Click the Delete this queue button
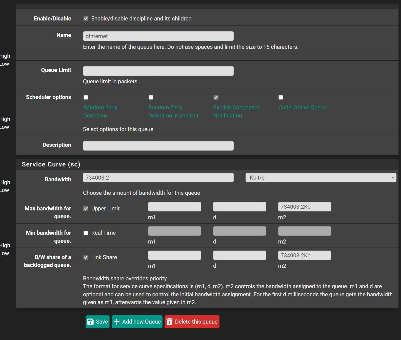401x340 pixels. pos(192,322)
